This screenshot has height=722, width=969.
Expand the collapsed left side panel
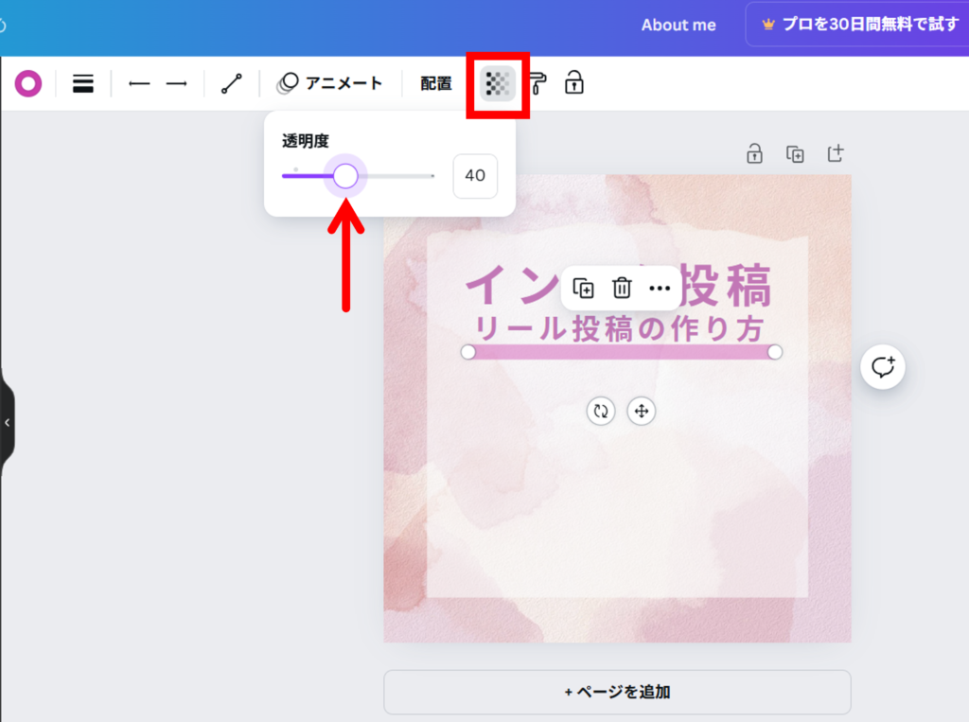[x=7, y=422]
